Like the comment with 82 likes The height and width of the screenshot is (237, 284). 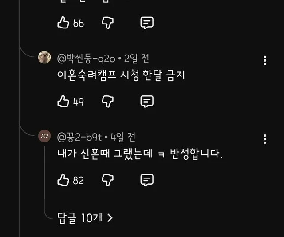(x=63, y=180)
